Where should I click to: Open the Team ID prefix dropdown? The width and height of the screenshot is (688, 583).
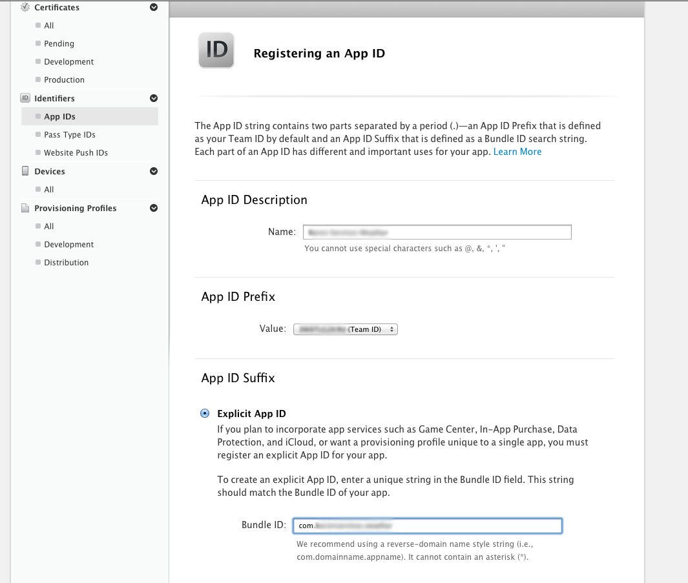(x=346, y=329)
